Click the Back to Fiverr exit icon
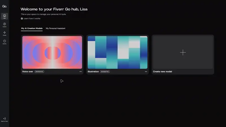 pyautogui.click(x=5, y=119)
